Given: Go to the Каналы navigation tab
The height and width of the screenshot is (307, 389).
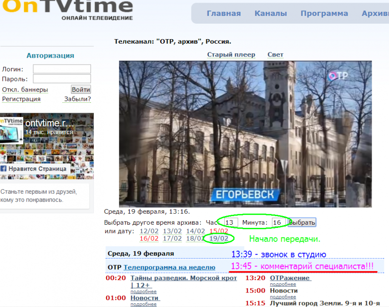Looking at the screenshot, I should [270, 13].
